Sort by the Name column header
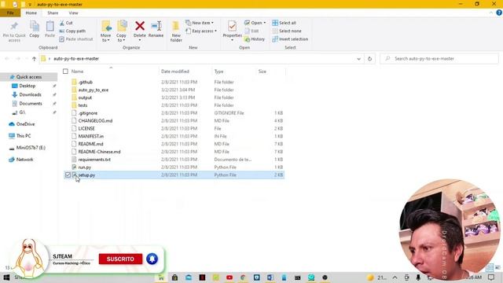The height and width of the screenshot is (283, 503). pos(77,72)
